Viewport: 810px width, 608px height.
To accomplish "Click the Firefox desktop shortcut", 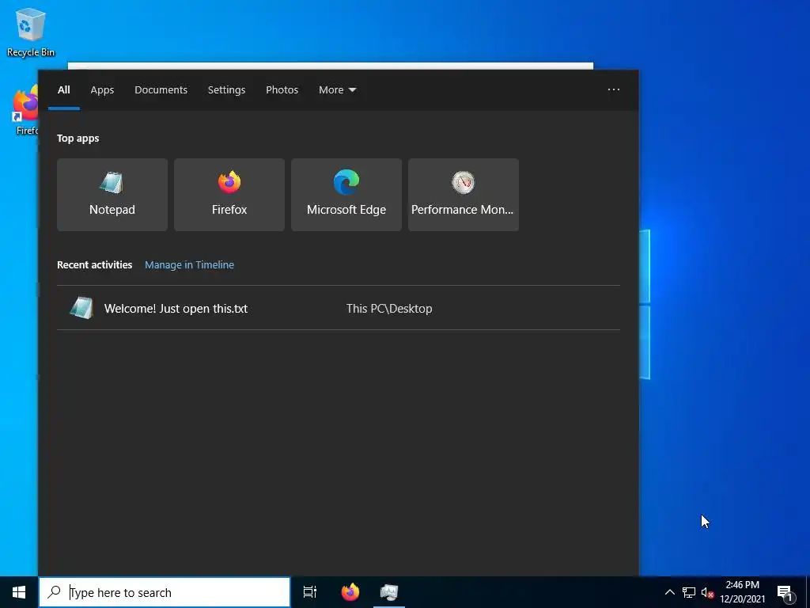I will pyautogui.click(x=26, y=111).
